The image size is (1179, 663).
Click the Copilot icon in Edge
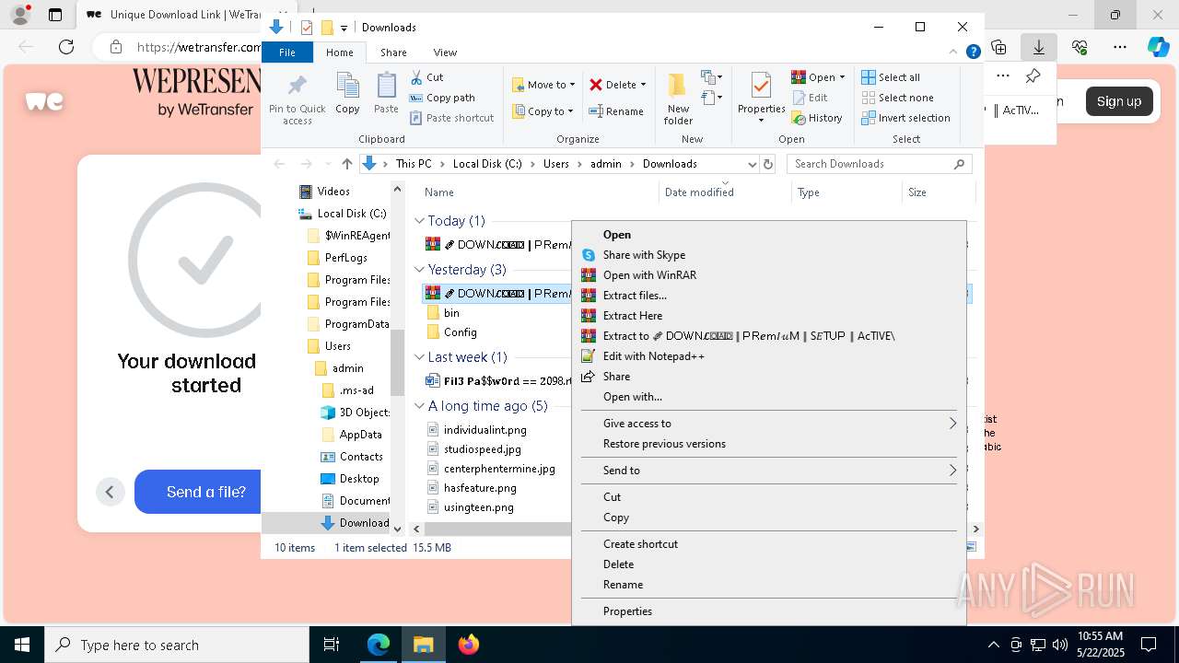click(x=1158, y=47)
